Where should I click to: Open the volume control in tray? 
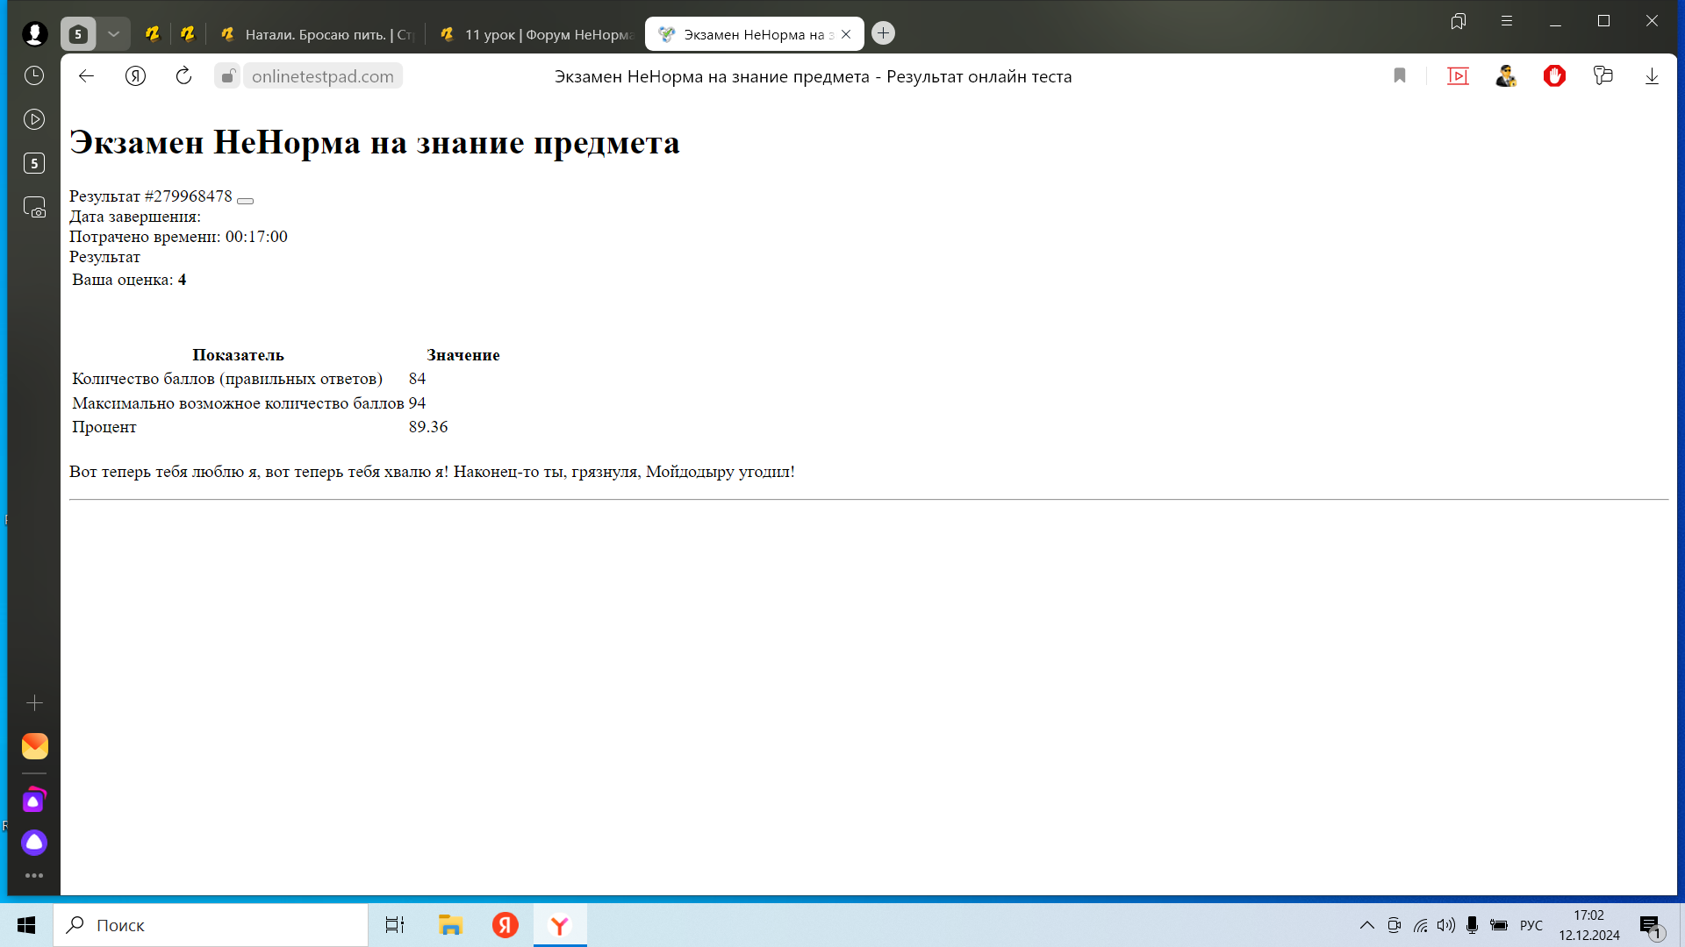(x=1445, y=925)
